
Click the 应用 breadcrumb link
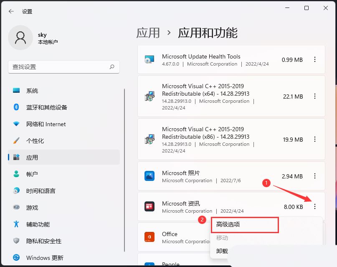pos(148,33)
